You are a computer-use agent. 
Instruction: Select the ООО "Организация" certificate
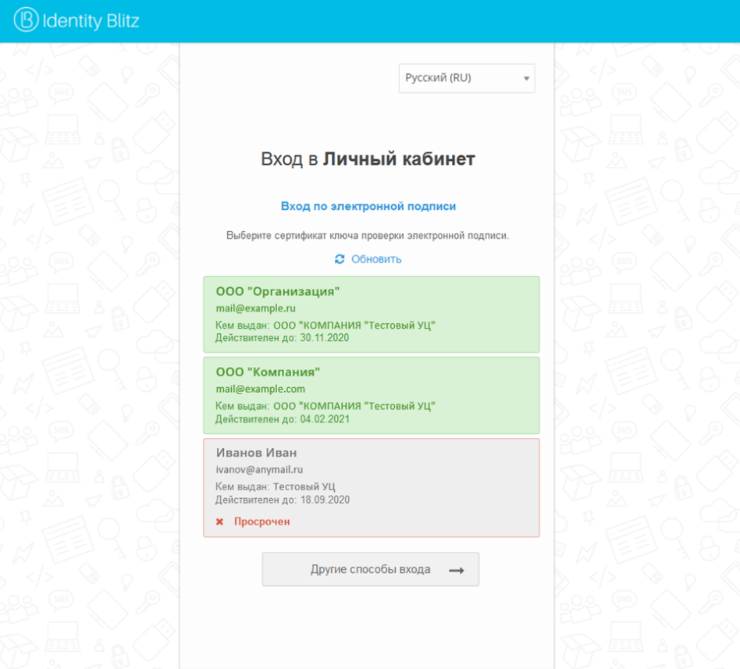[371, 314]
